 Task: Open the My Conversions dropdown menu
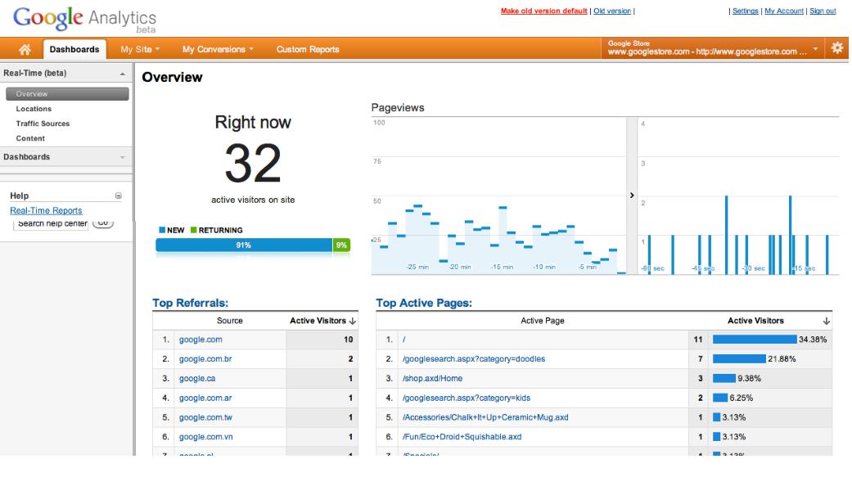point(219,49)
